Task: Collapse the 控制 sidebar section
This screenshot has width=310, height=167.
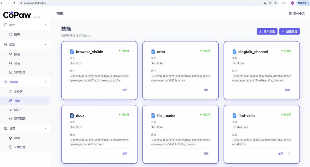Action: 46,45
